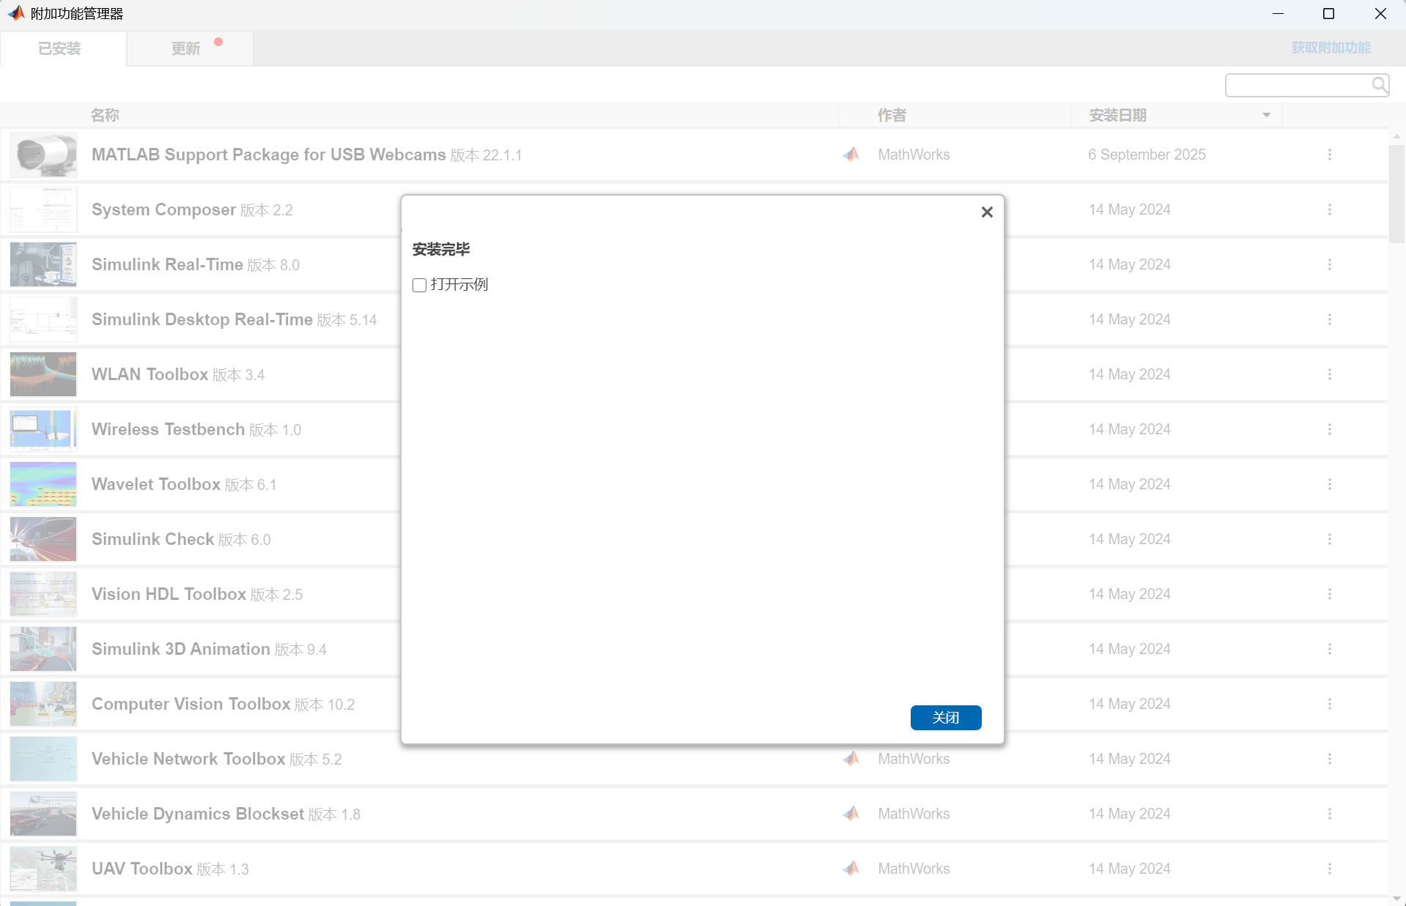The image size is (1406, 906).
Task: Open options menu for Simulink Check row
Action: [1329, 539]
